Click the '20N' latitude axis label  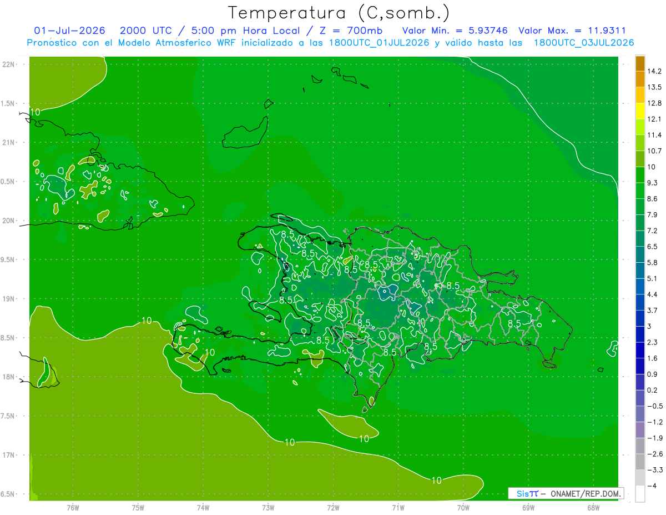tap(8, 221)
